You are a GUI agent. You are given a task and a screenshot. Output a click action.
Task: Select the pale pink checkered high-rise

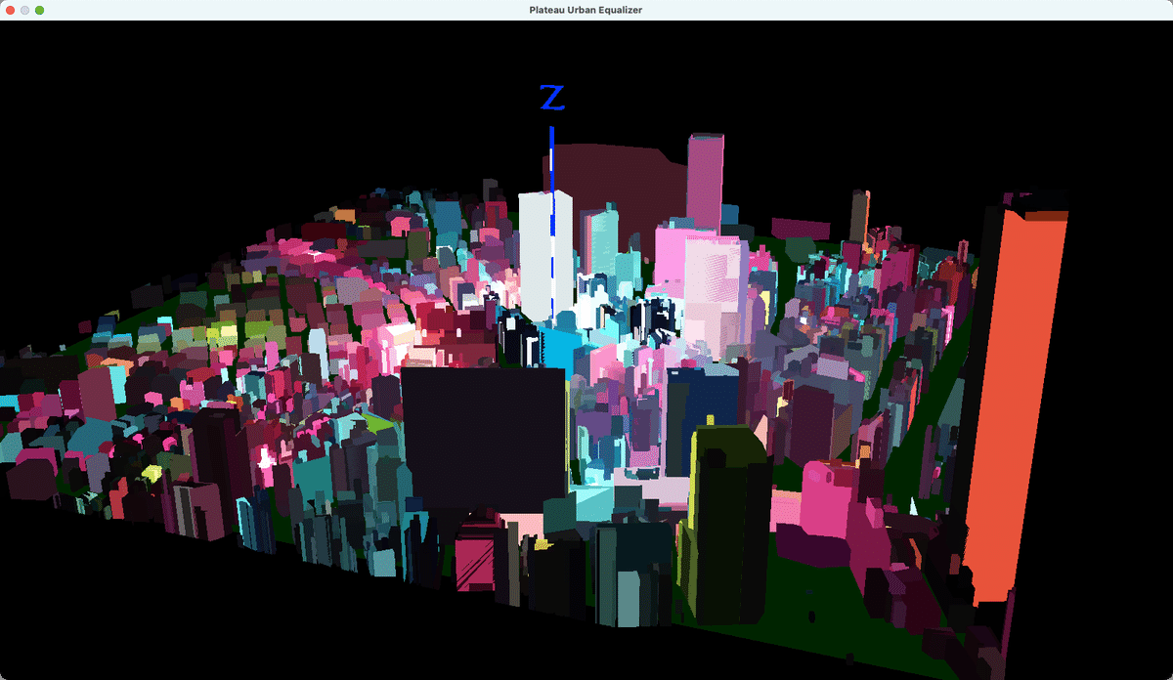click(x=715, y=299)
